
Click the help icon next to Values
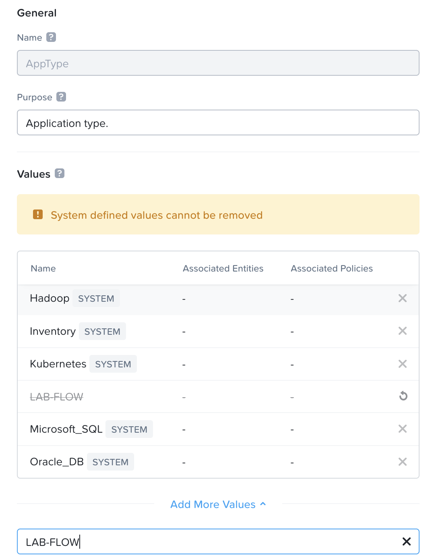[60, 173]
